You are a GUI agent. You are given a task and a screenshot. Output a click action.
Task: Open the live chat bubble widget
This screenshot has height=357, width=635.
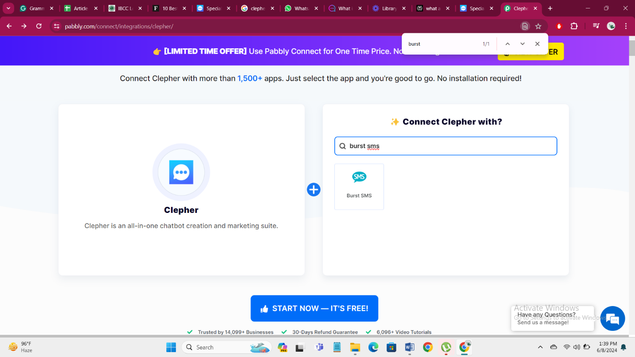613,318
